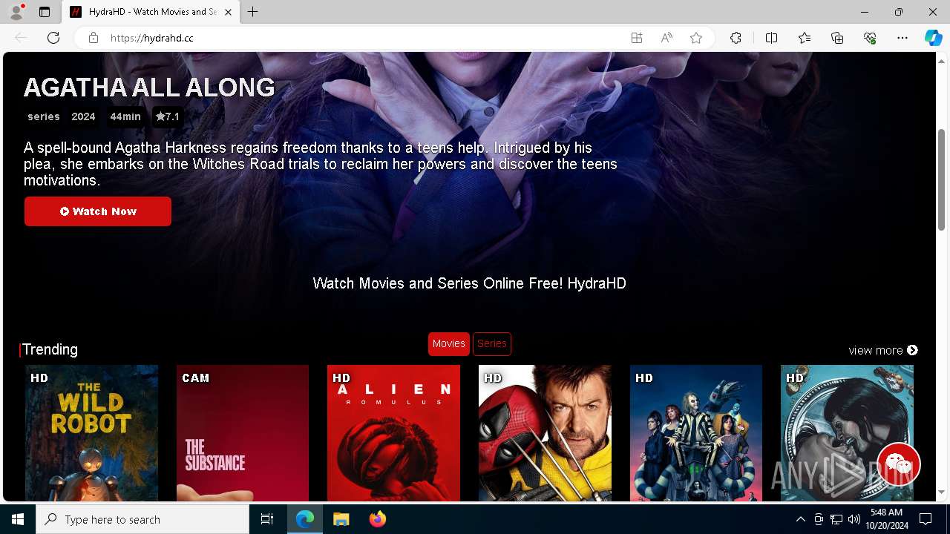Click the red chat bubble icon
This screenshot has height=534, width=950.
899,465
